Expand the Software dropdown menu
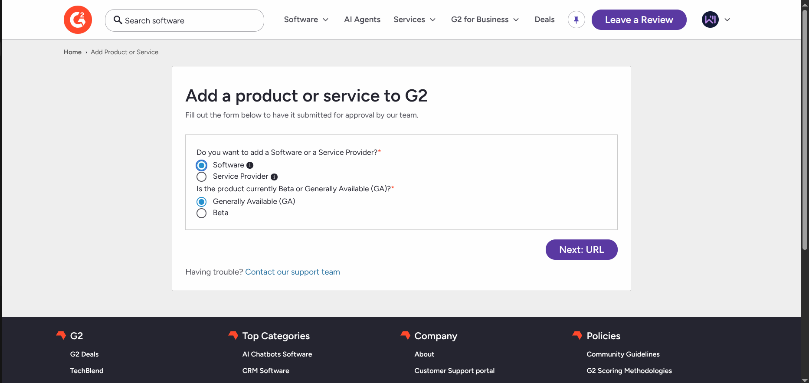809x383 pixels. (306, 20)
